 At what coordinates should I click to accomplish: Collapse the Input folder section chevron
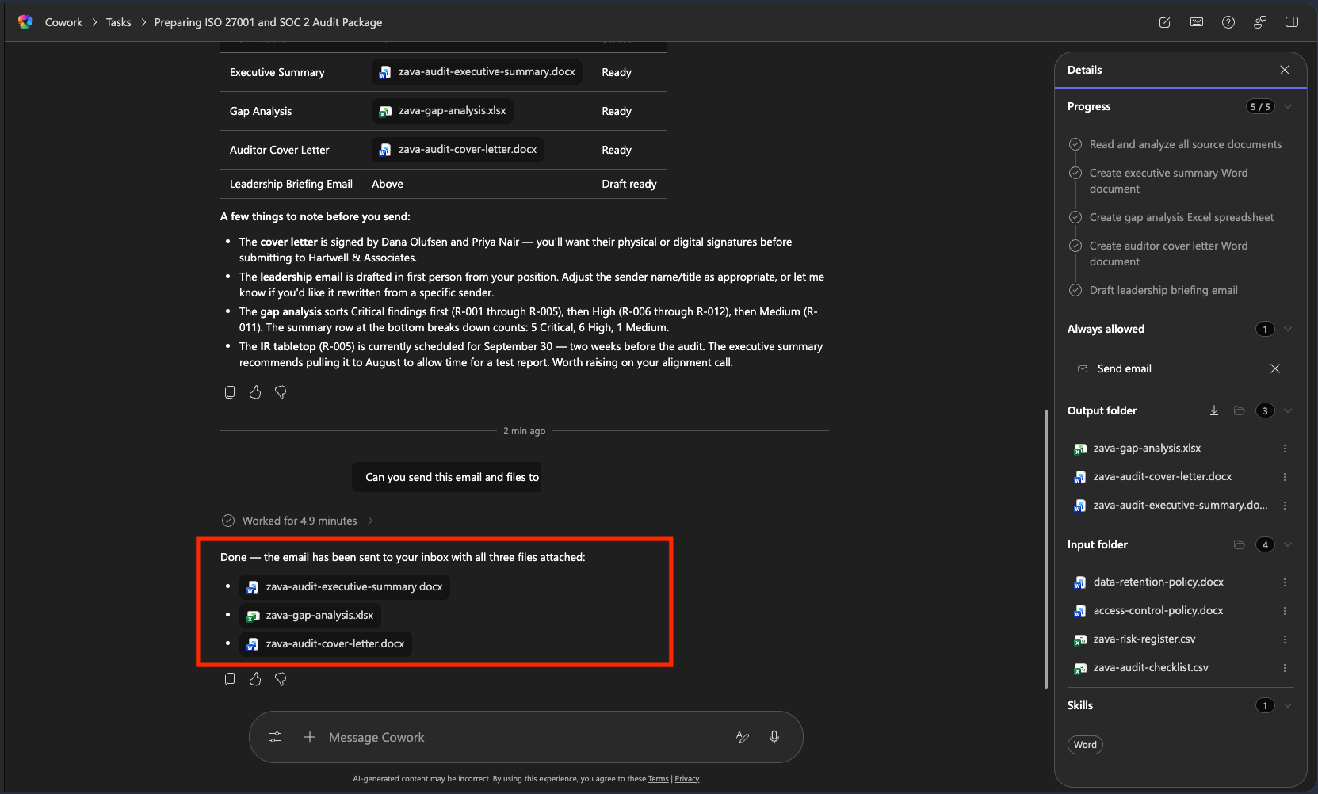point(1288,544)
